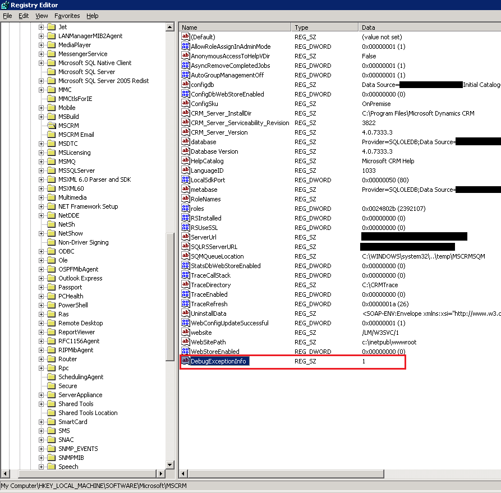Select the SQMQueueLocation value
The height and width of the screenshot is (493, 501).
coord(217,256)
